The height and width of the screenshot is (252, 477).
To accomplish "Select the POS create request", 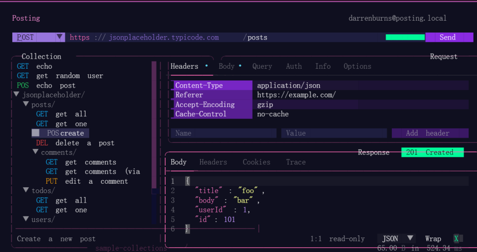I will coord(60,133).
